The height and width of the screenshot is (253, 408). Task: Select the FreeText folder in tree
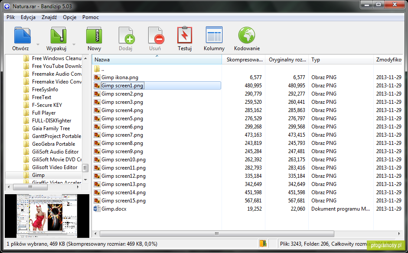[42, 97]
